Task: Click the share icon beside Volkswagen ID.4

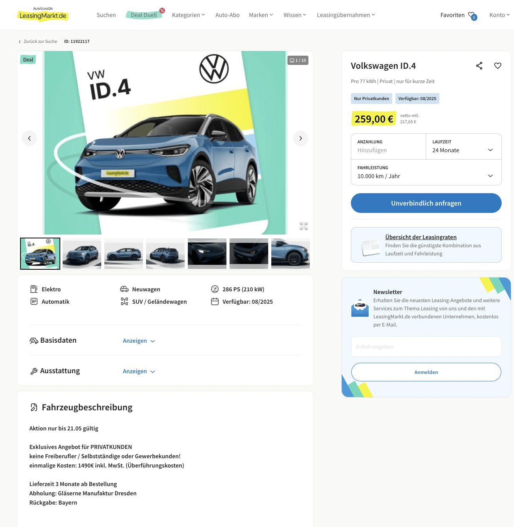Action: point(479,66)
